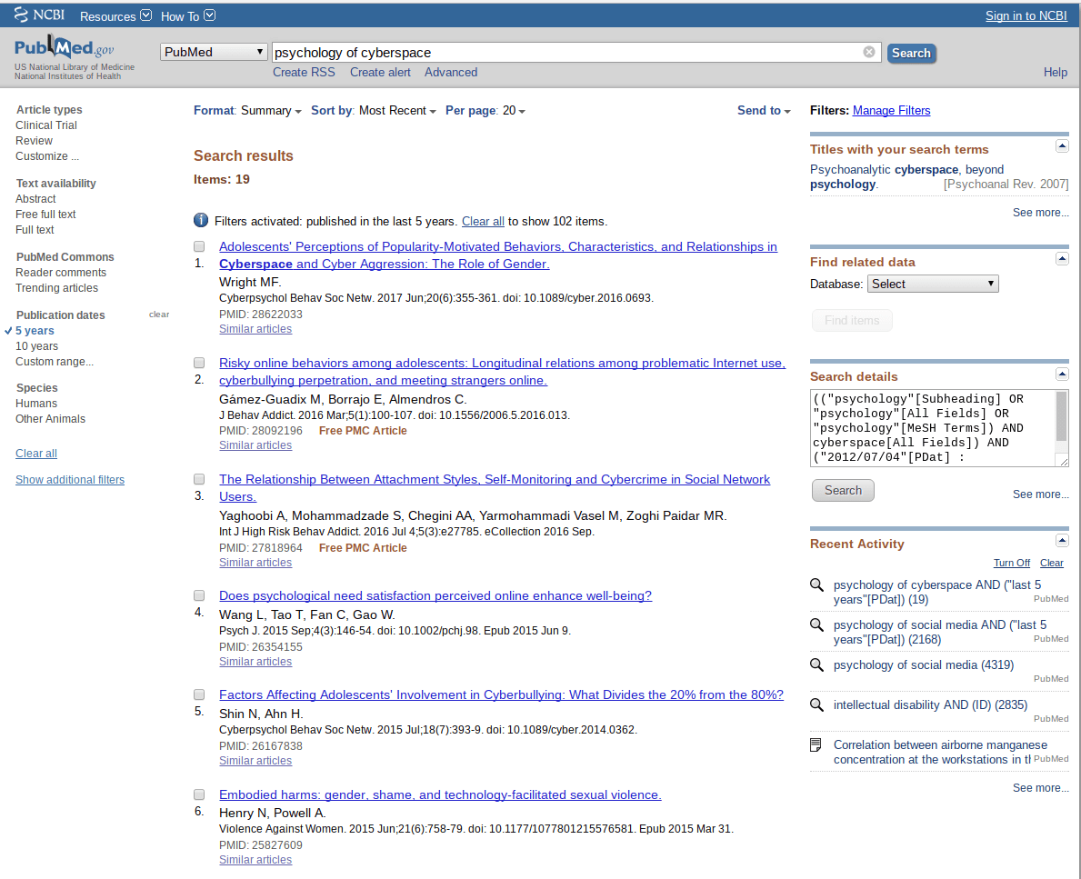The image size is (1081, 879).
Task: Check the box for result 1
Action: (x=199, y=246)
